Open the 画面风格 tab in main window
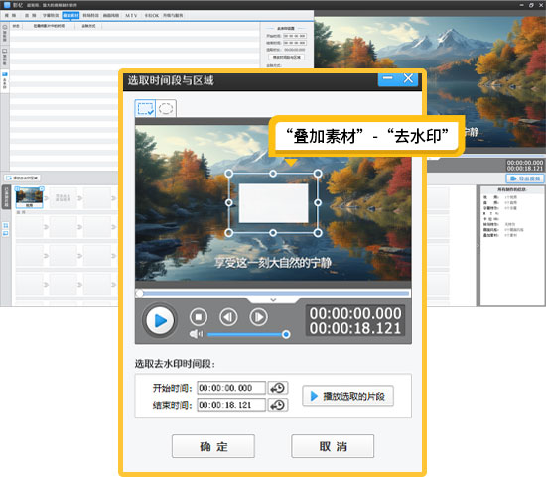Viewport: 546px width, 477px height. 111,15
